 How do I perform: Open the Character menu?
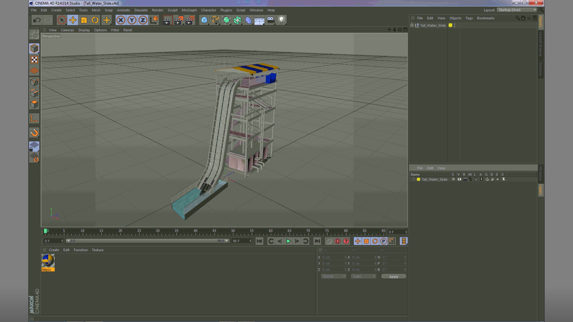(x=208, y=10)
